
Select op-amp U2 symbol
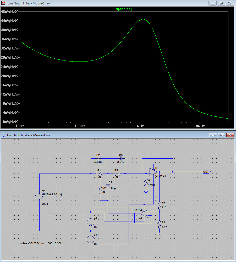click(144, 214)
